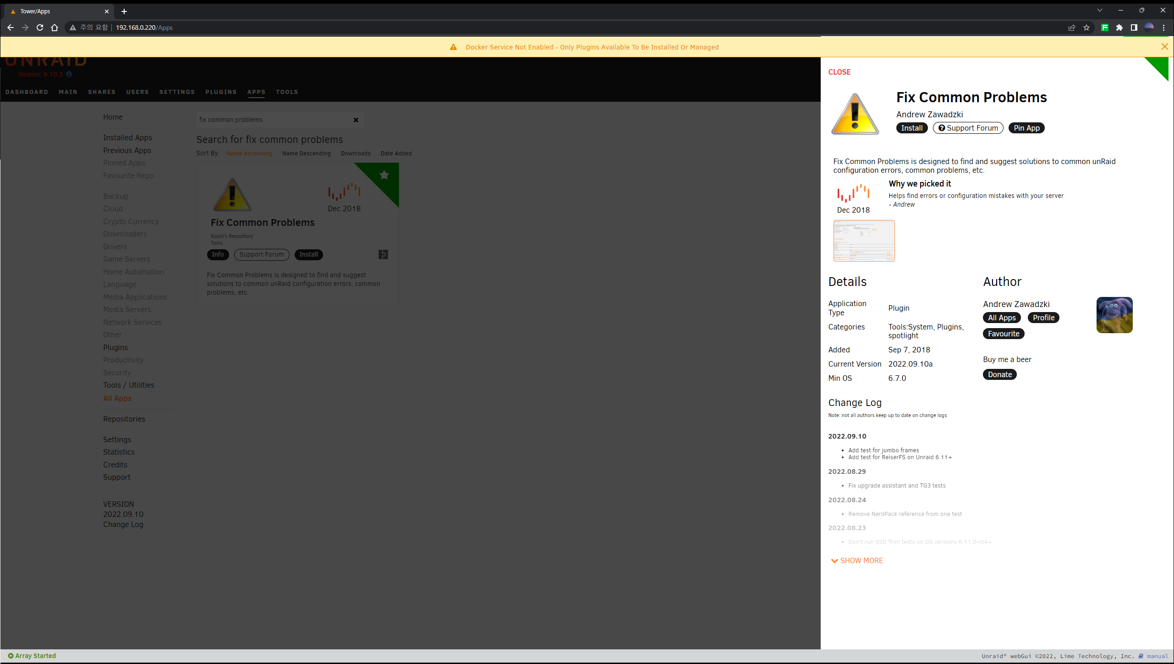Open the Chrome three-dot menu
Image resolution: width=1174 pixels, height=664 pixels.
(x=1163, y=27)
